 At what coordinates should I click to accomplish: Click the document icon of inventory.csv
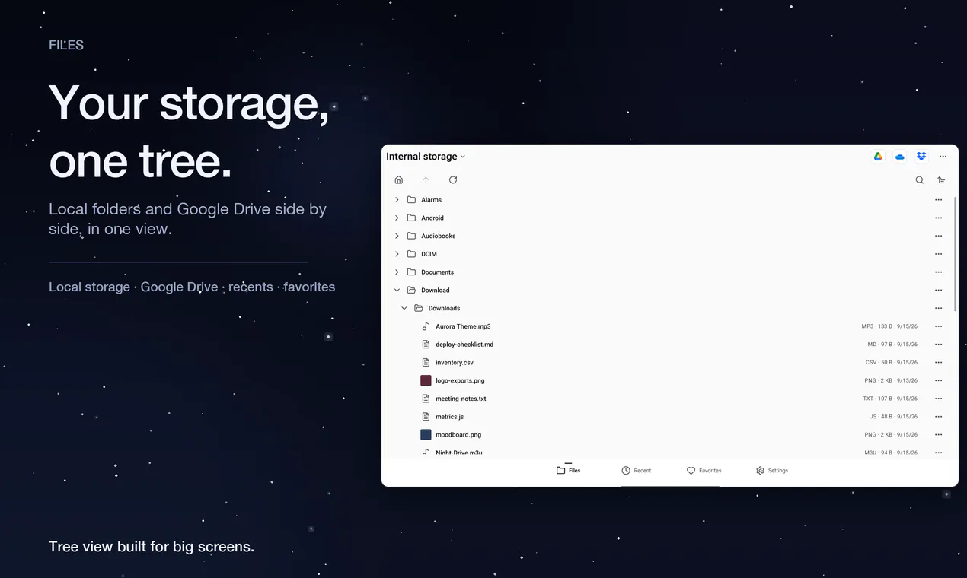[426, 363]
